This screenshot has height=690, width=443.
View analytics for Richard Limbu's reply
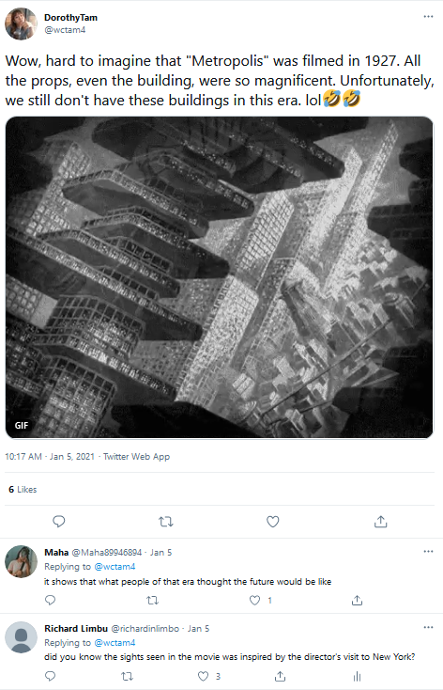tap(357, 676)
